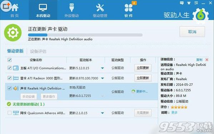Copy details with 复制 link
The height and width of the screenshot is (134, 214).
tap(199, 60)
